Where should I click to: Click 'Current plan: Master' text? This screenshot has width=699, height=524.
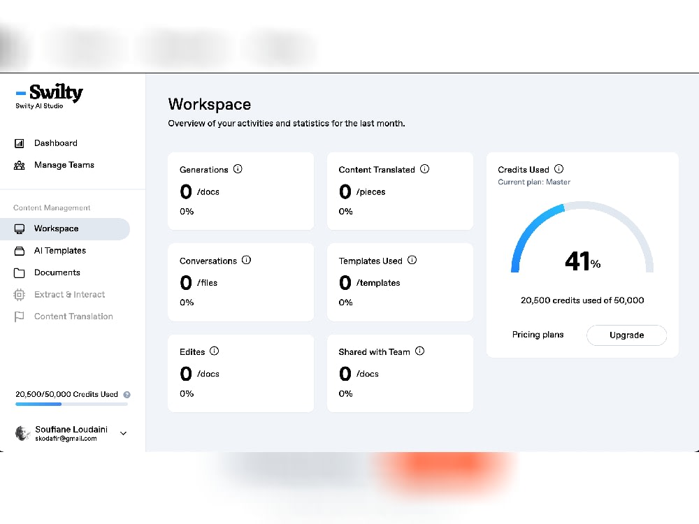(534, 182)
